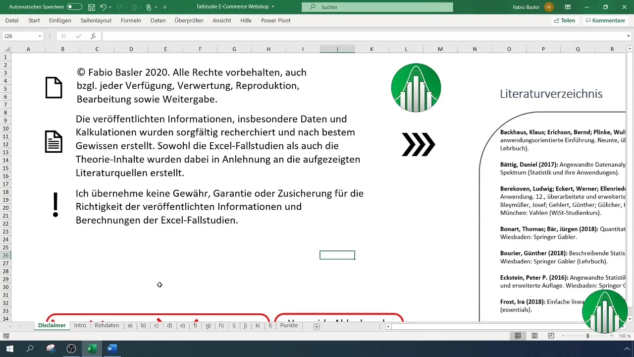Switch to Page Break Preview icon

tap(551, 336)
